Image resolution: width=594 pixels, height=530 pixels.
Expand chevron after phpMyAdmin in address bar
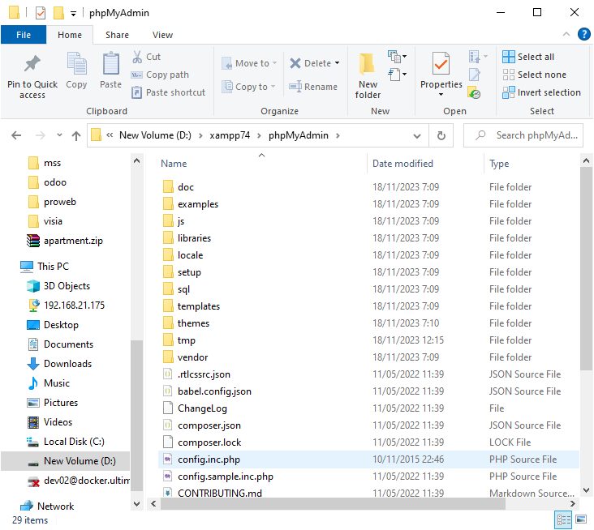click(x=338, y=135)
